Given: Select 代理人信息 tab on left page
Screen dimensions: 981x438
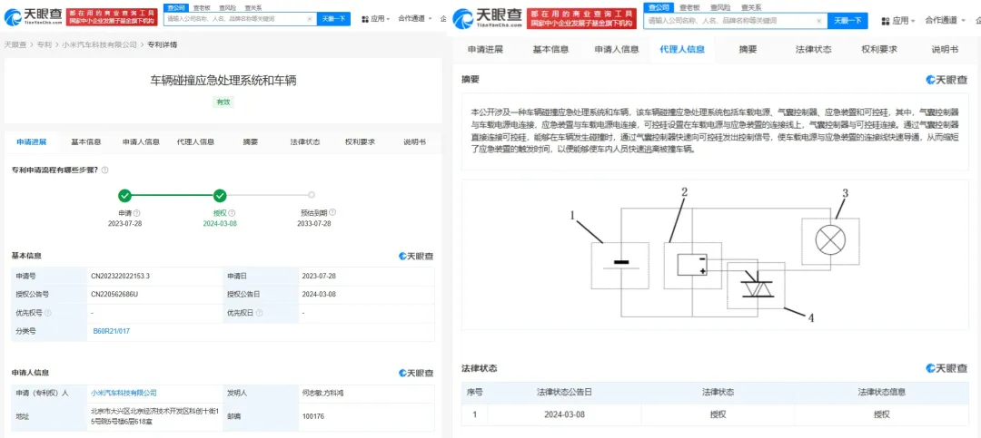Looking at the screenshot, I should coord(196,141).
